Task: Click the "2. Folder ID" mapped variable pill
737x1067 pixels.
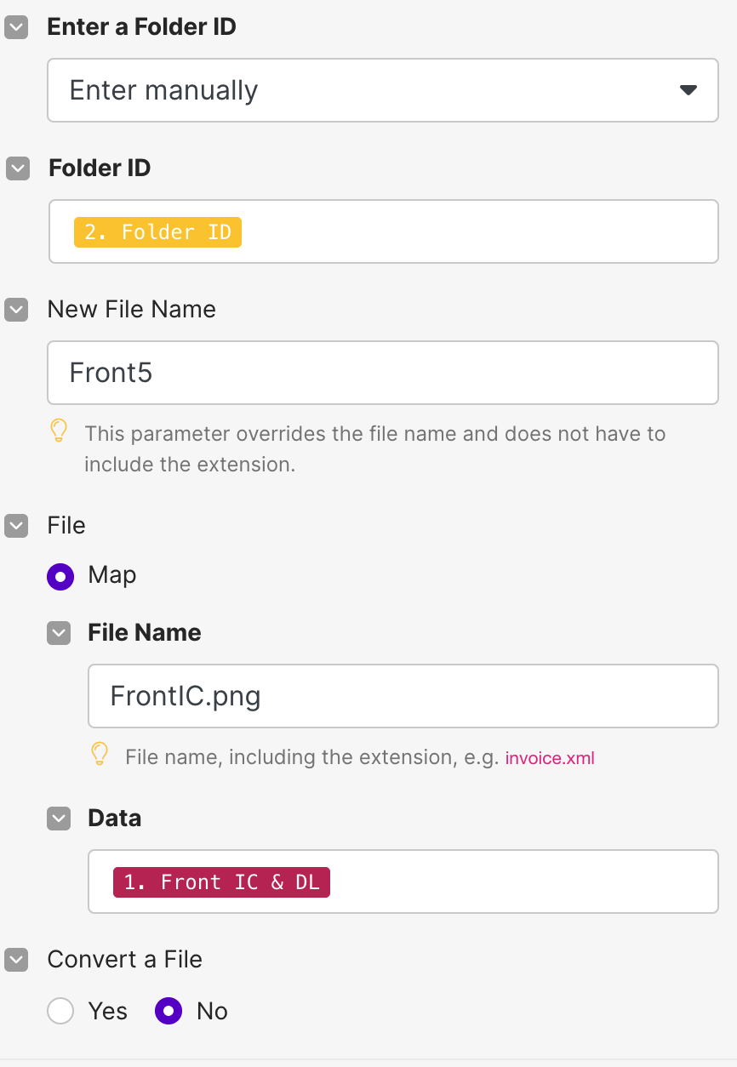Action: click(157, 231)
